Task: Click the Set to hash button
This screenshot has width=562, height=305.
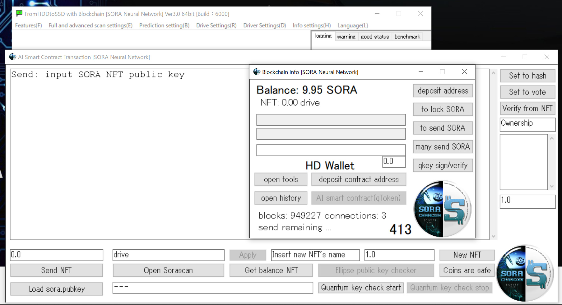Action: 527,76
